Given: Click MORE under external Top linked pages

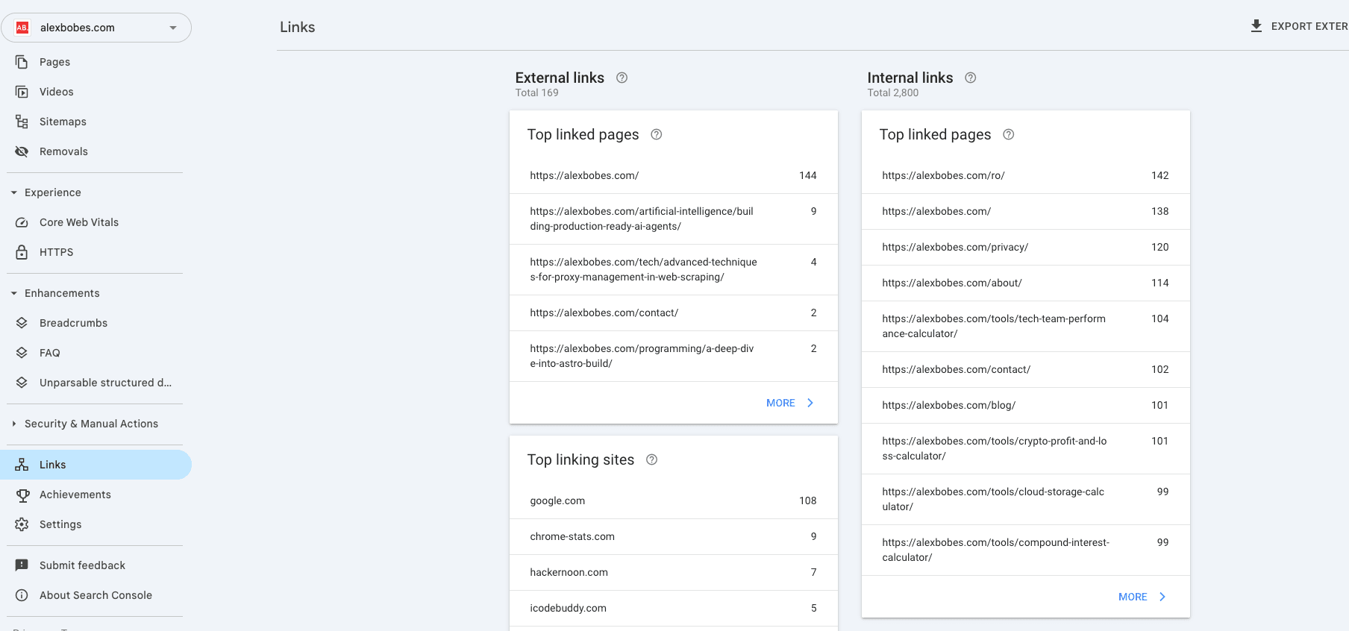Looking at the screenshot, I should tap(789, 403).
